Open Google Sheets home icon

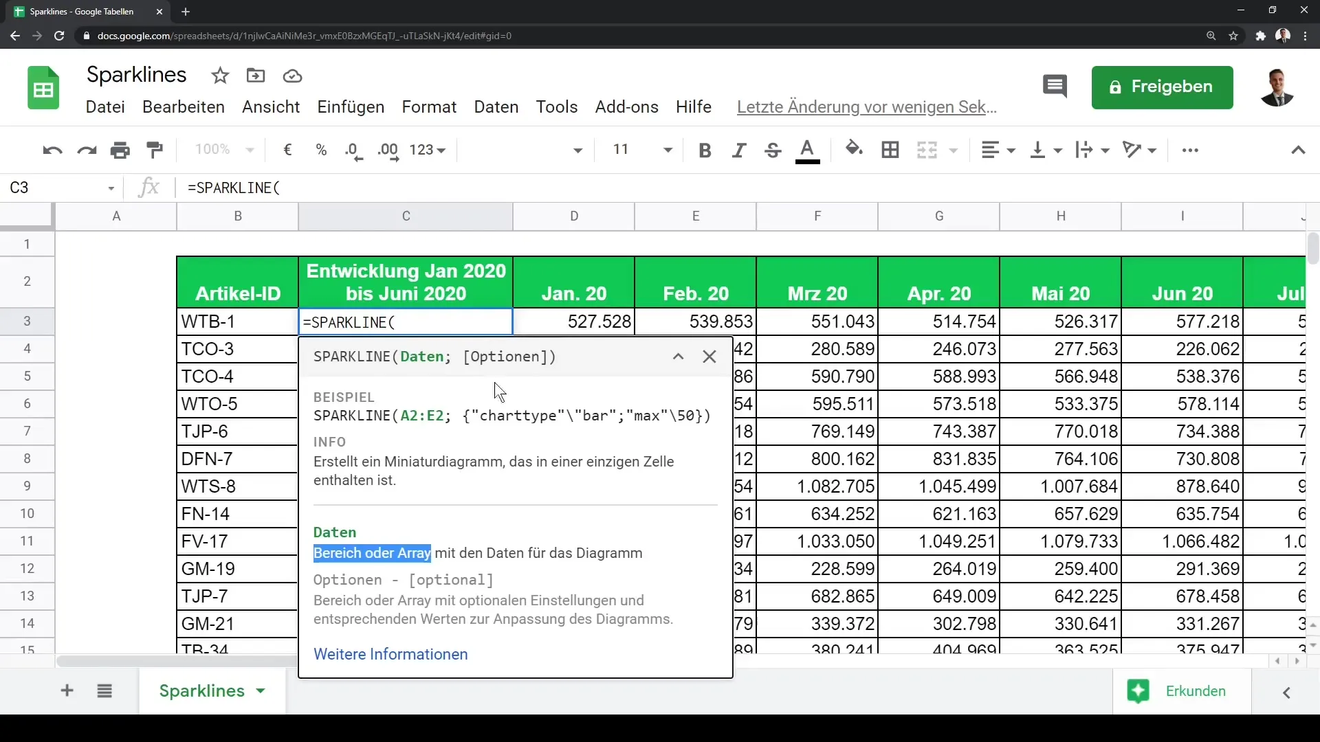pos(43,88)
